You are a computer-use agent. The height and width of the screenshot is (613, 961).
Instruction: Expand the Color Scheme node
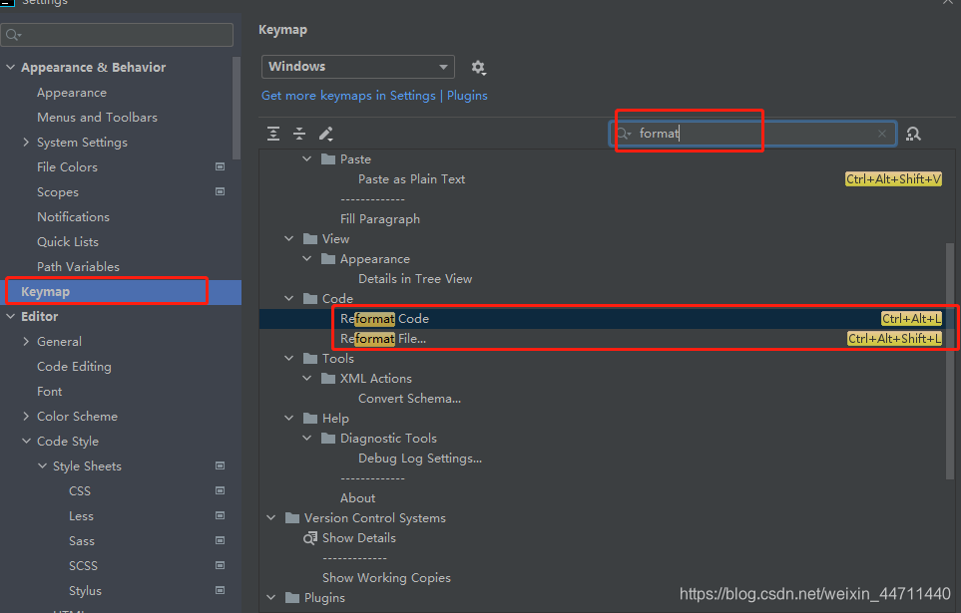(x=26, y=416)
